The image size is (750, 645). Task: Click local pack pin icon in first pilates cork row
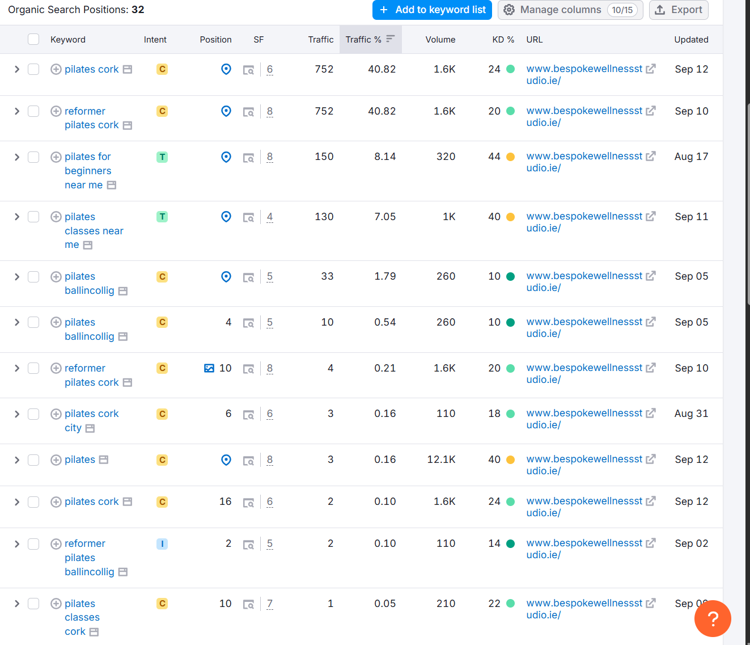coord(226,69)
